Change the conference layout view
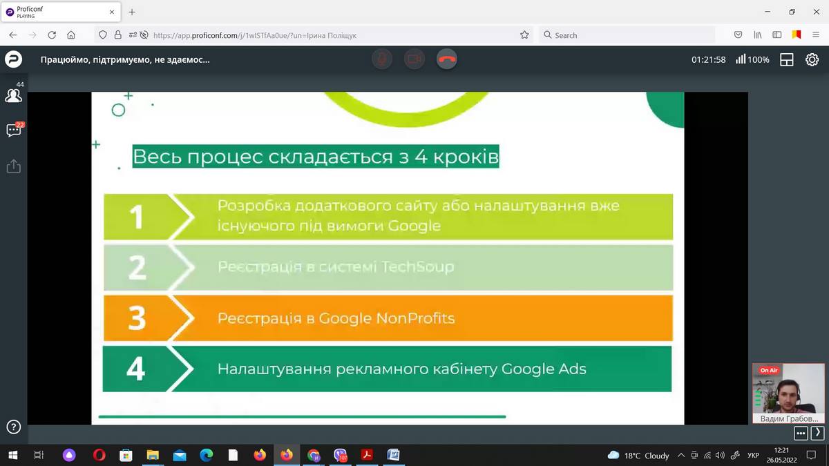This screenshot has width=829, height=466. pyautogui.click(x=786, y=59)
